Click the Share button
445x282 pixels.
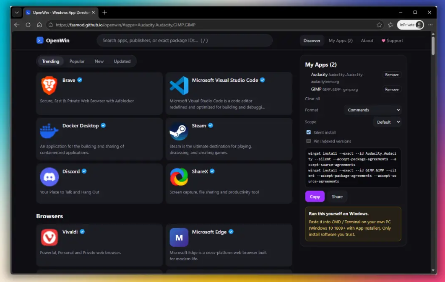(x=337, y=197)
